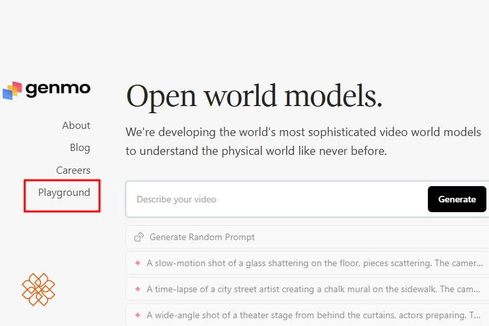Viewport: 489px width, 326px height.
Task: Open the About page
Action: click(76, 126)
